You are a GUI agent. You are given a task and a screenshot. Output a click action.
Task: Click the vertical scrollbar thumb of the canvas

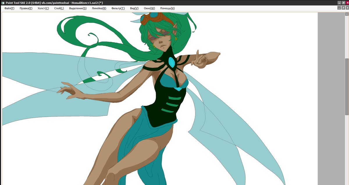point(347,86)
